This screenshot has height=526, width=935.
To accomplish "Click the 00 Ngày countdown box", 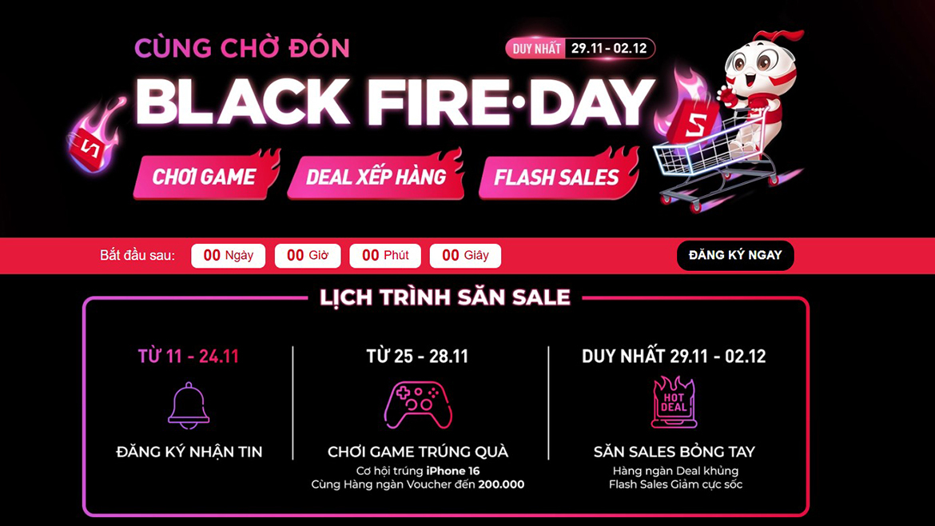I will [228, 256].
